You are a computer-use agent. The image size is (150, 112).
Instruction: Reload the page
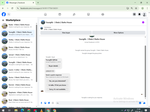pyautogui.click(x=12, y=8)
